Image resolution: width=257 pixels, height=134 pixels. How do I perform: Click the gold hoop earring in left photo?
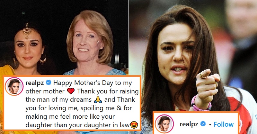pyautogui.click(x=43, y=59)
